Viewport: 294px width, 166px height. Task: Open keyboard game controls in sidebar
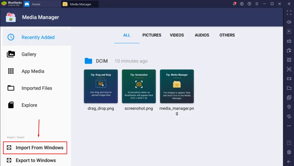[x=289, y=41]
